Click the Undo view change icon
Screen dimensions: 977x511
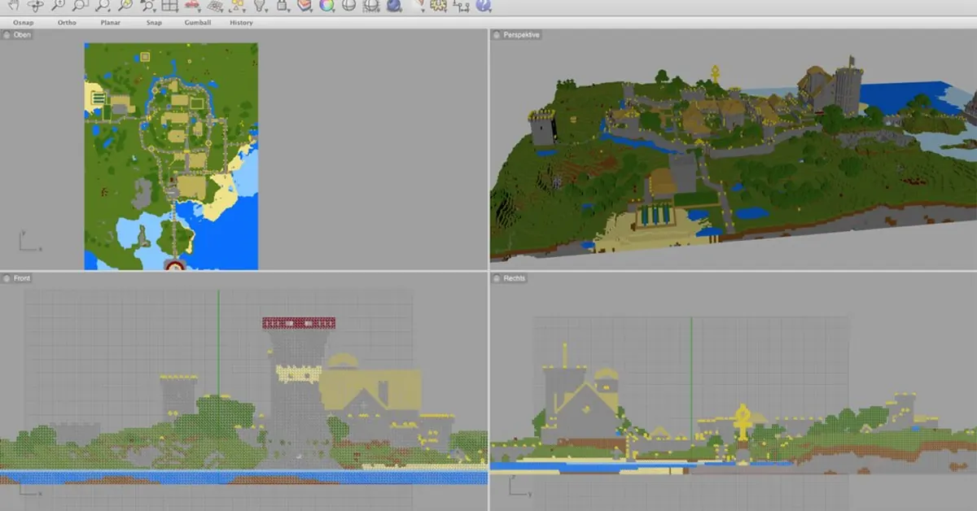tap(148, 6)
